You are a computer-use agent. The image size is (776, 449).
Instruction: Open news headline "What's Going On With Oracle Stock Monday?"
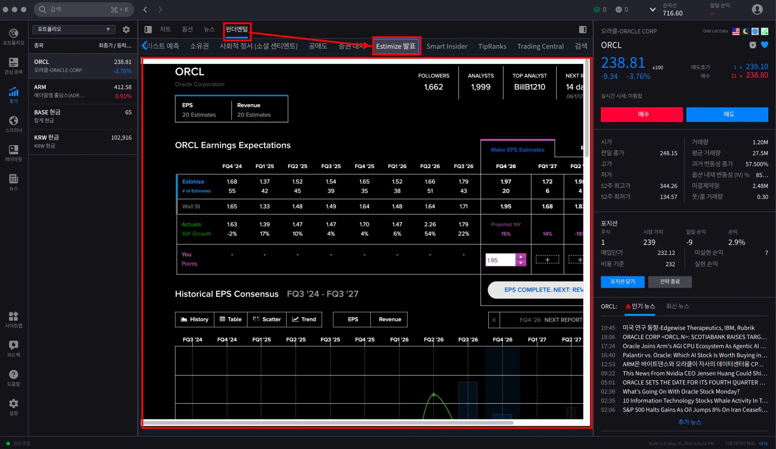[x=681, y=392]
